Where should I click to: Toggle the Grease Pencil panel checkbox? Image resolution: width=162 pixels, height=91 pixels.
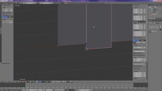click(135, 38)
